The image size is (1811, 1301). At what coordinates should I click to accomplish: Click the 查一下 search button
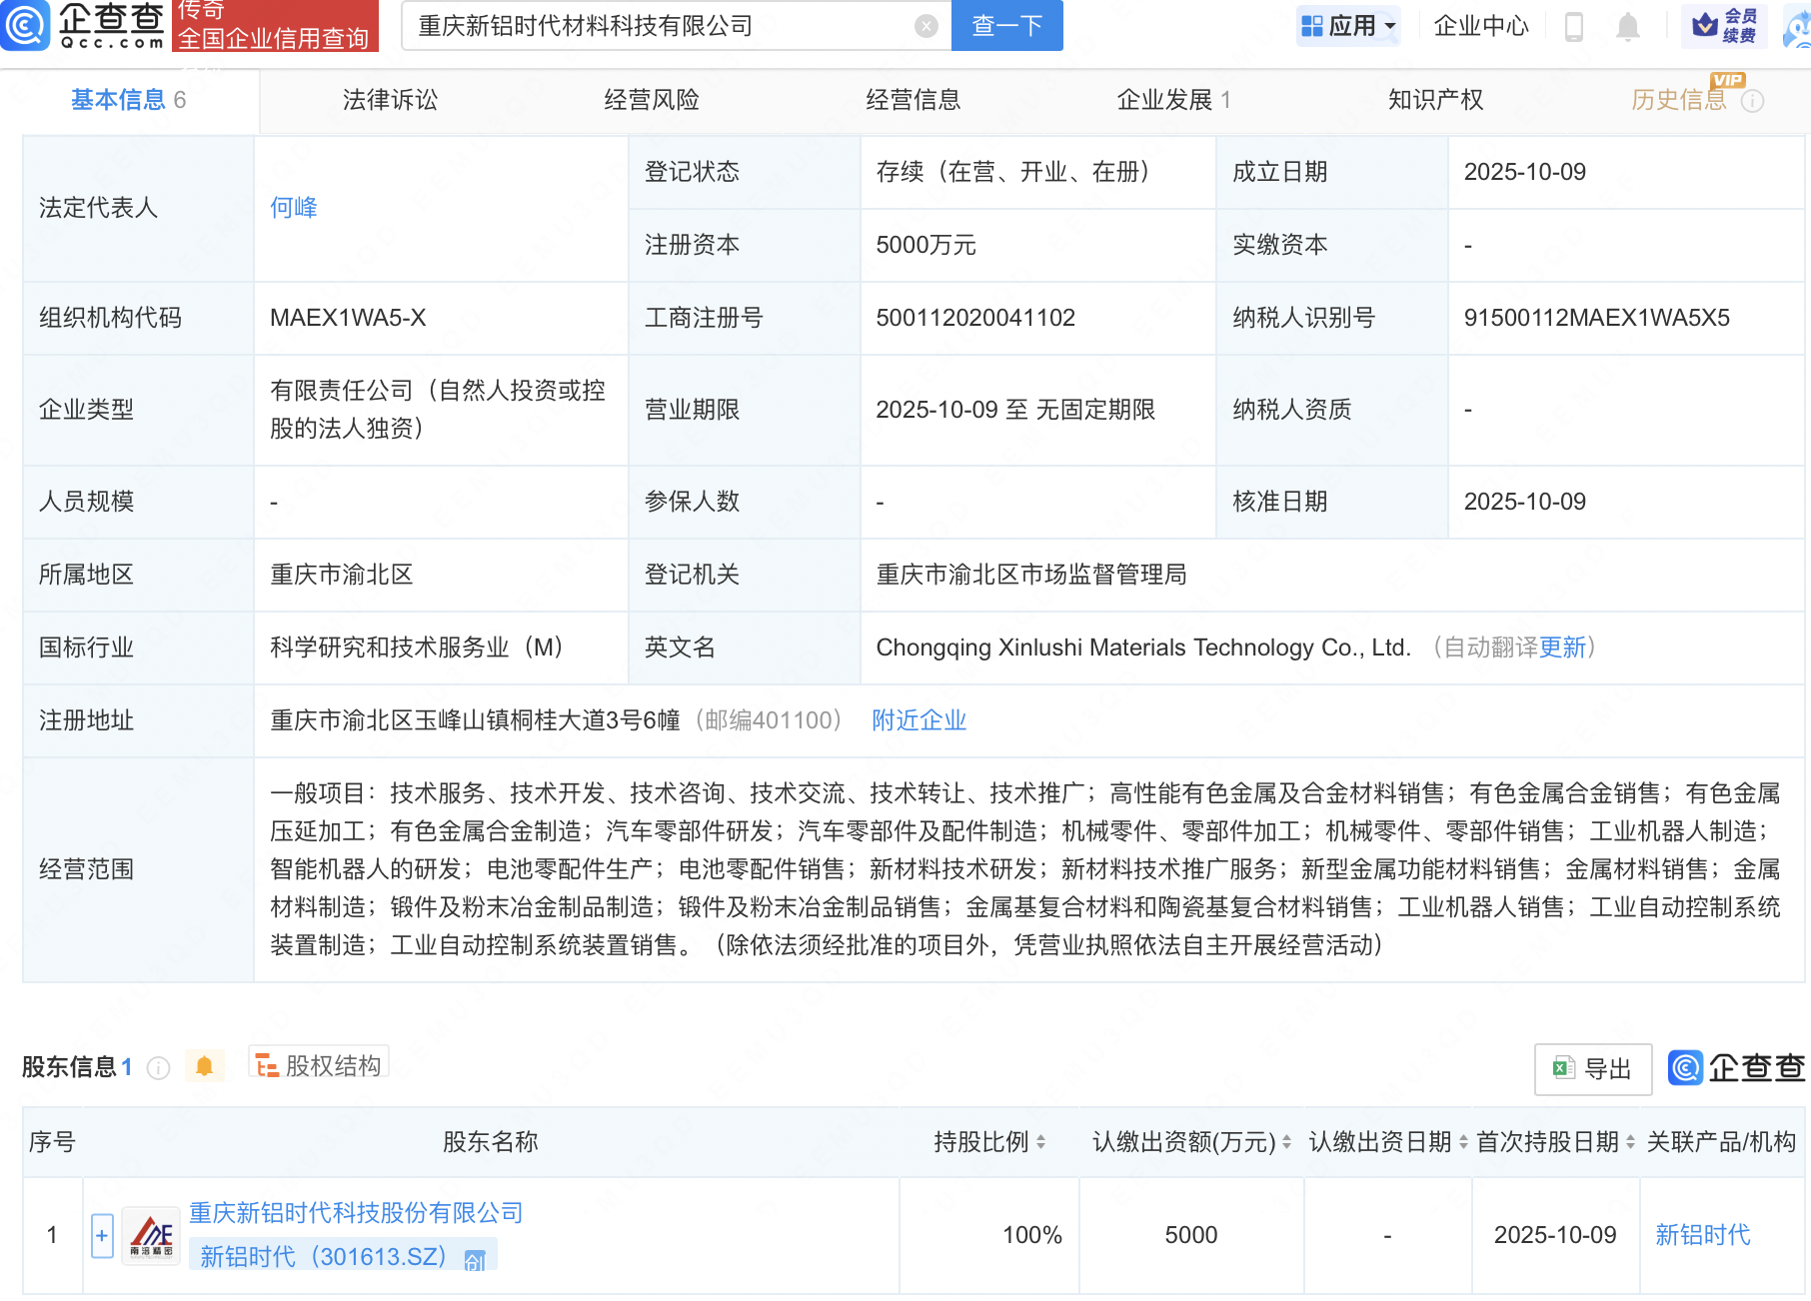(1006, 26)
